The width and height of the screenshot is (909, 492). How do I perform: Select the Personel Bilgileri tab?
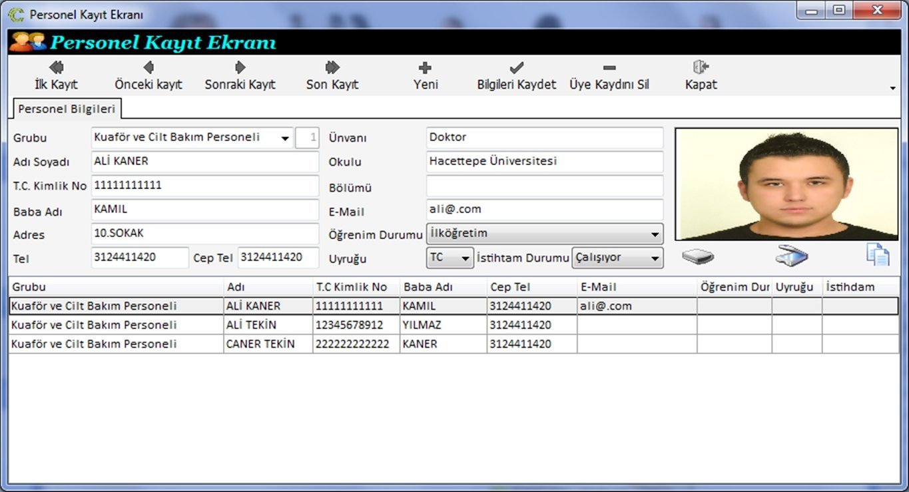click(x=66, y=109)
